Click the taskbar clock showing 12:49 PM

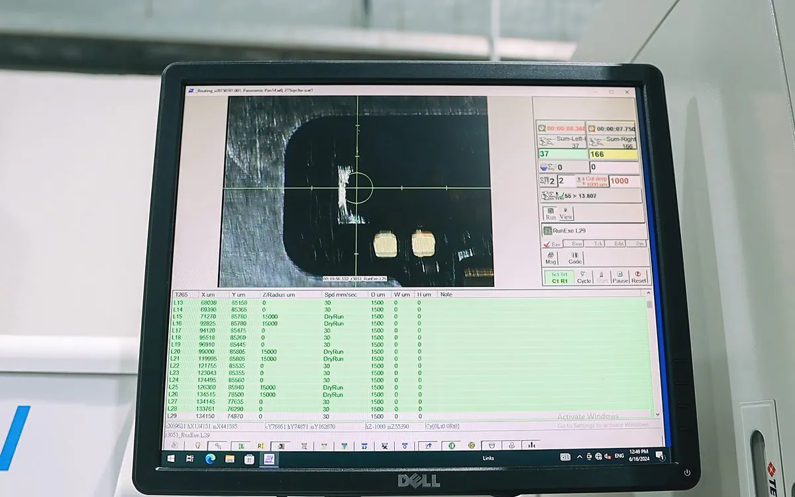pyautogui.click(x=639, y=455)
